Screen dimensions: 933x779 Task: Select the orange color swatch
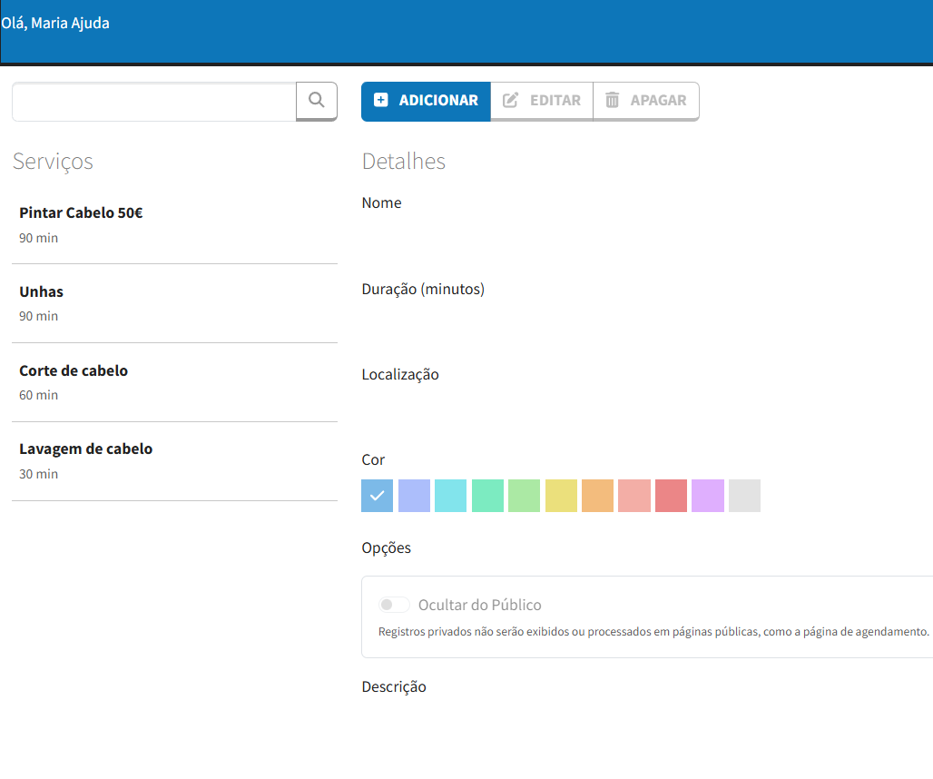pyautogui.click(x=597, y=496)
